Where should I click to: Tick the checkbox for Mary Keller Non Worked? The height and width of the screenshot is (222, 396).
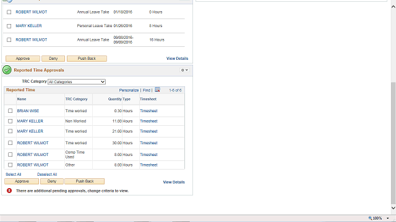click(x=11, y=121)
